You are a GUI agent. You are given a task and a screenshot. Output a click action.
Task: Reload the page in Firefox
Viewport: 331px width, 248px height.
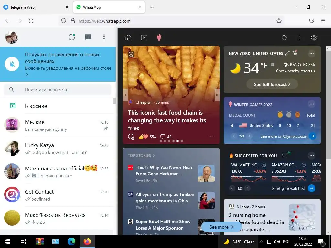pyautogui.click(x=31, y=21)
